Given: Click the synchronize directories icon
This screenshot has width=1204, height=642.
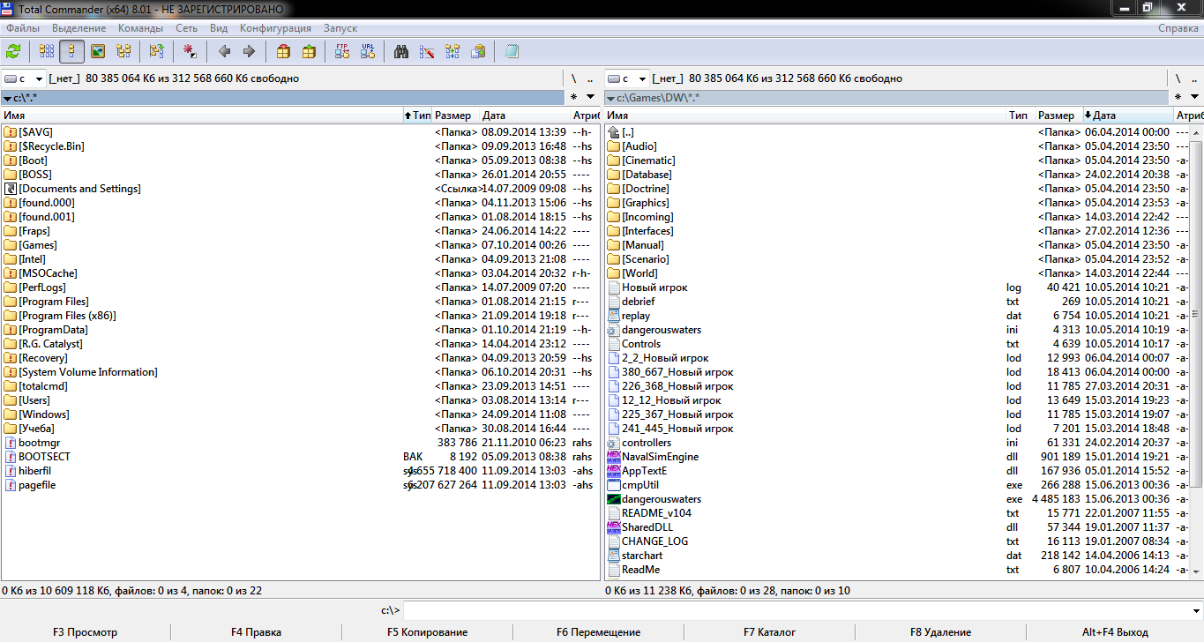Looking at the screenshot, I should (x=452, y=52).
